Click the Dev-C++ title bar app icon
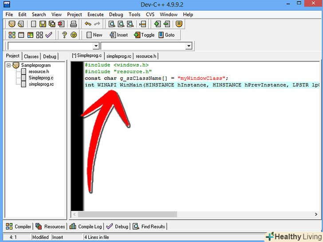This screenshot has height=242, width=323. 7,4
